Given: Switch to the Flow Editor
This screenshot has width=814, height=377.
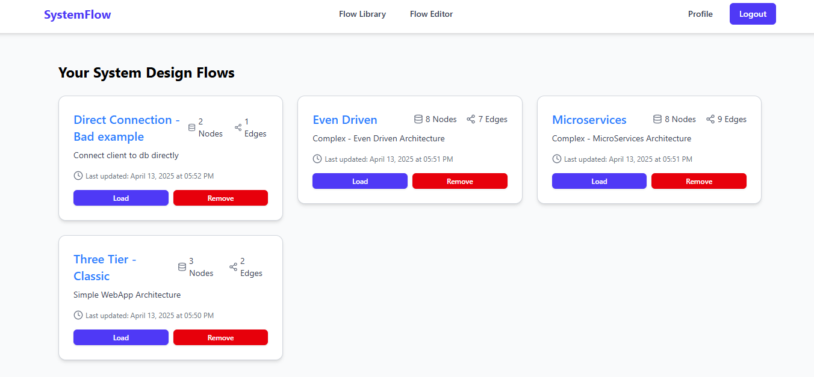Looking at the screenshot, I should point(431,14).
